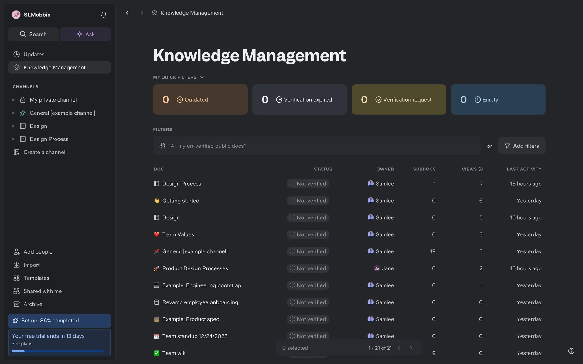Expand the My private channel tree
This screenshot has width=583, height=364.
13,100
